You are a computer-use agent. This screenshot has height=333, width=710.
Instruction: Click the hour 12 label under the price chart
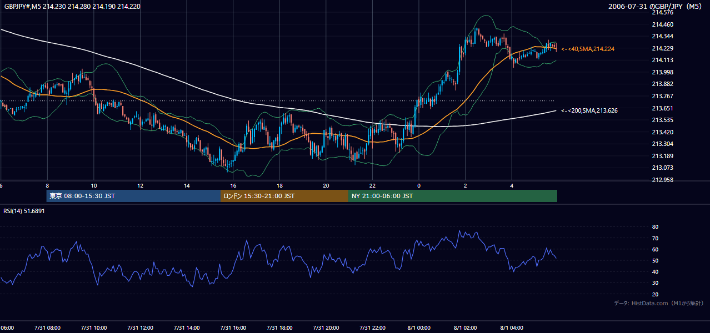[140, 185]
